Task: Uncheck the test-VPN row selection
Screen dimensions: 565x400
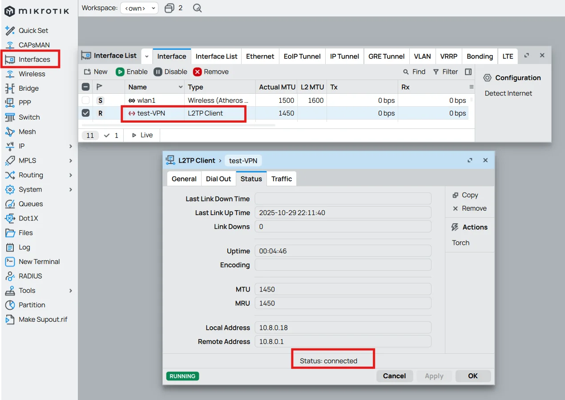Action: click(x=85, y=113)
